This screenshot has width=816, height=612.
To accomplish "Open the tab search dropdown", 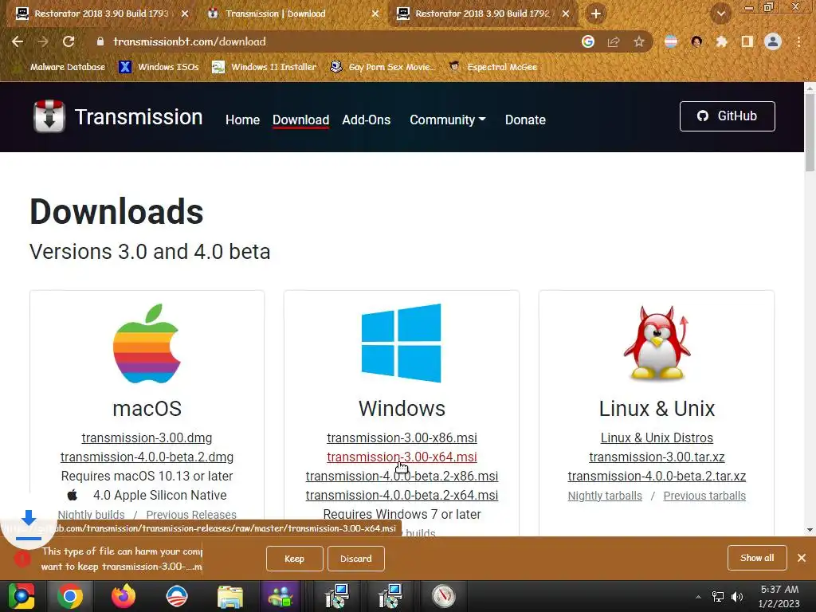I will tap(720, 14).
